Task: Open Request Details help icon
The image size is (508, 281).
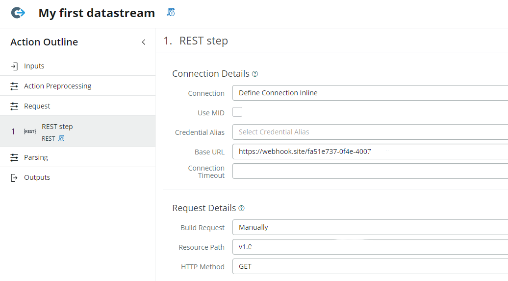Action: click(241, 209)
